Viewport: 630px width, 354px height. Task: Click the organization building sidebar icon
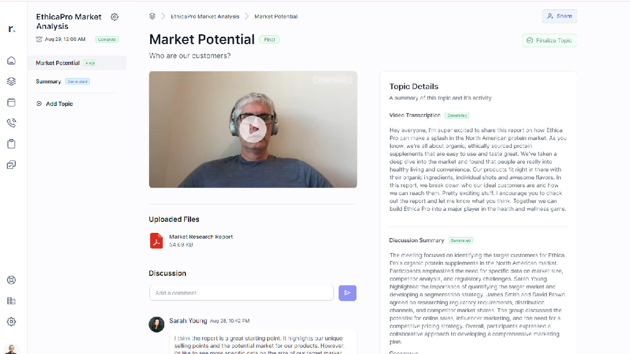click(11, 301)
